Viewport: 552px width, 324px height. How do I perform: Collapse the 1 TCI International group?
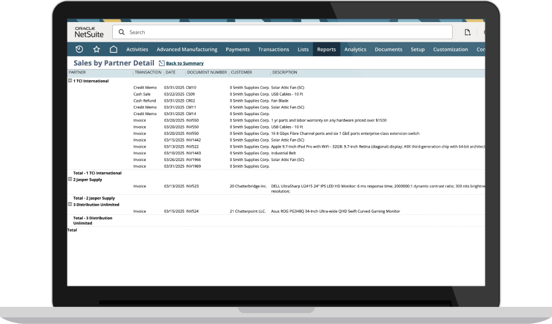(x=70, y=80)
